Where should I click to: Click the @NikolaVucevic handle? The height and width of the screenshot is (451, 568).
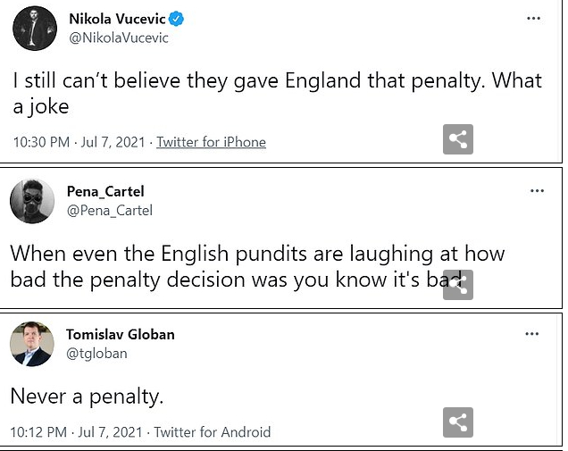click(118, 38)
